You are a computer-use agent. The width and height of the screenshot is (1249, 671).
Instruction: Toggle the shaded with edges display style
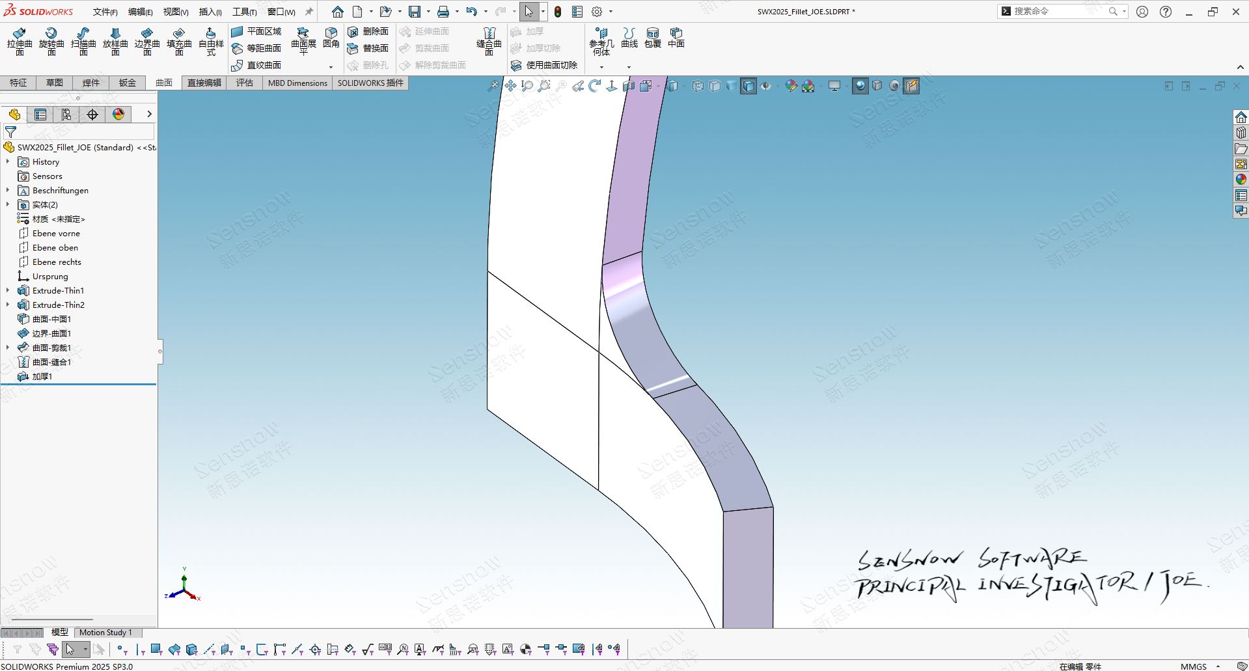748,86
